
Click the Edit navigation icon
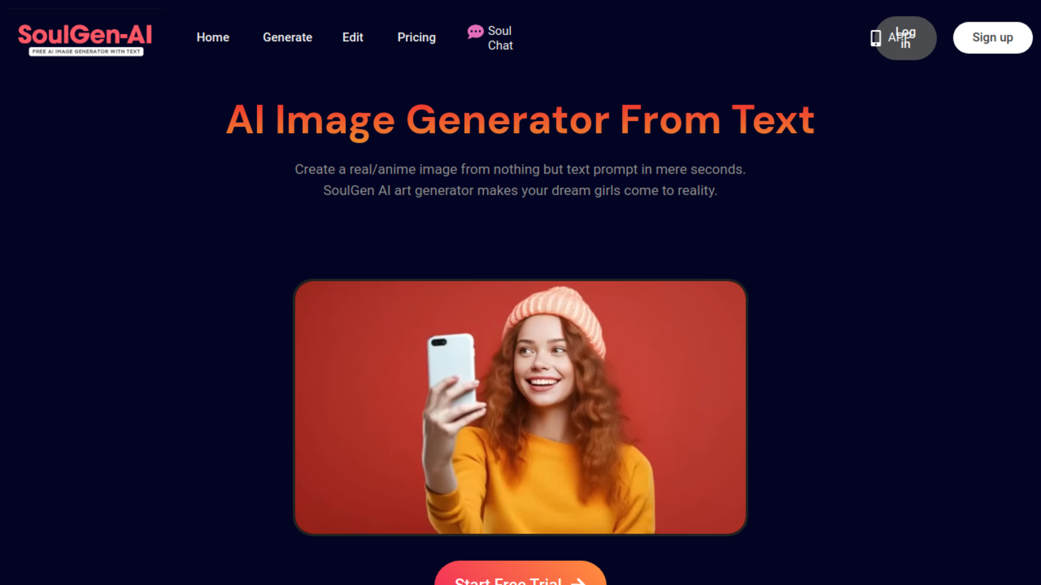pyautogui.click(x=352, y=37)
